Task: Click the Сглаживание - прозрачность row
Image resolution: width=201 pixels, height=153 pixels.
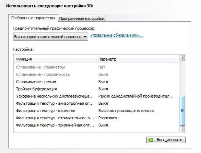Action: pos(43,75)
